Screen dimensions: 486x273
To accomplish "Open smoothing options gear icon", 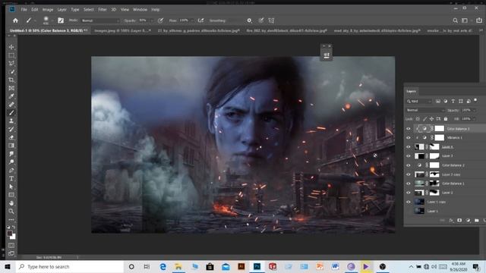I will (249, 20).
